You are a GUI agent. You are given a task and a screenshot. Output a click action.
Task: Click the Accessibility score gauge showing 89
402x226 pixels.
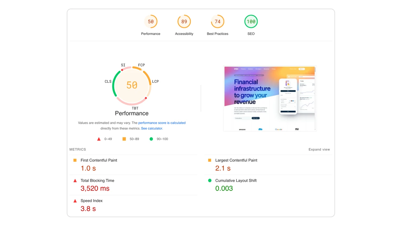184,21
